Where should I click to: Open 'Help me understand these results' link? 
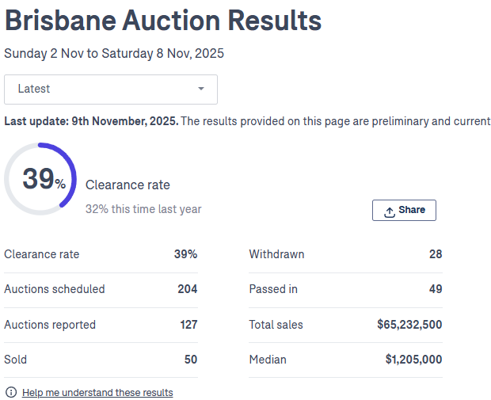coord(97,392)
